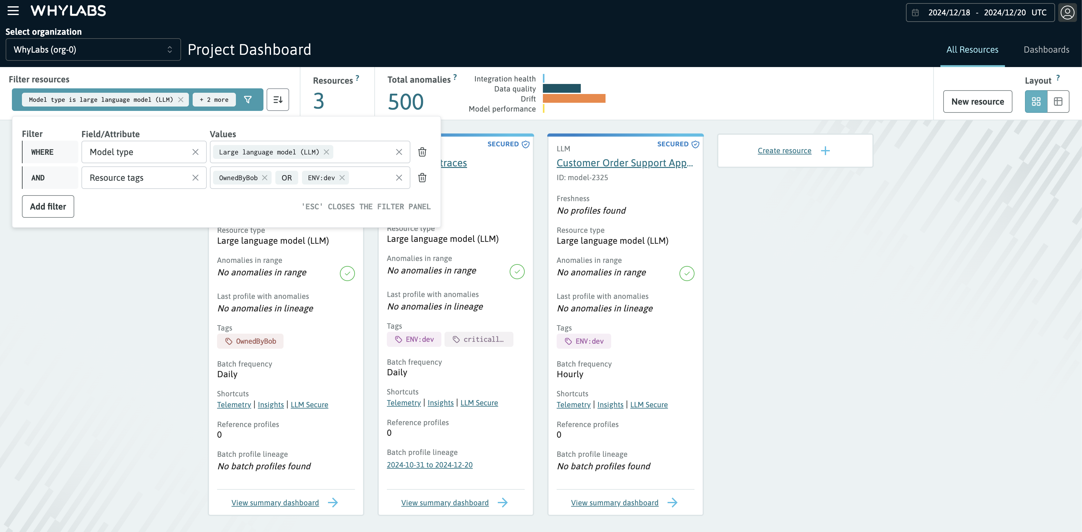Expand the '+ 2 more' filter chips

[213, 100]
